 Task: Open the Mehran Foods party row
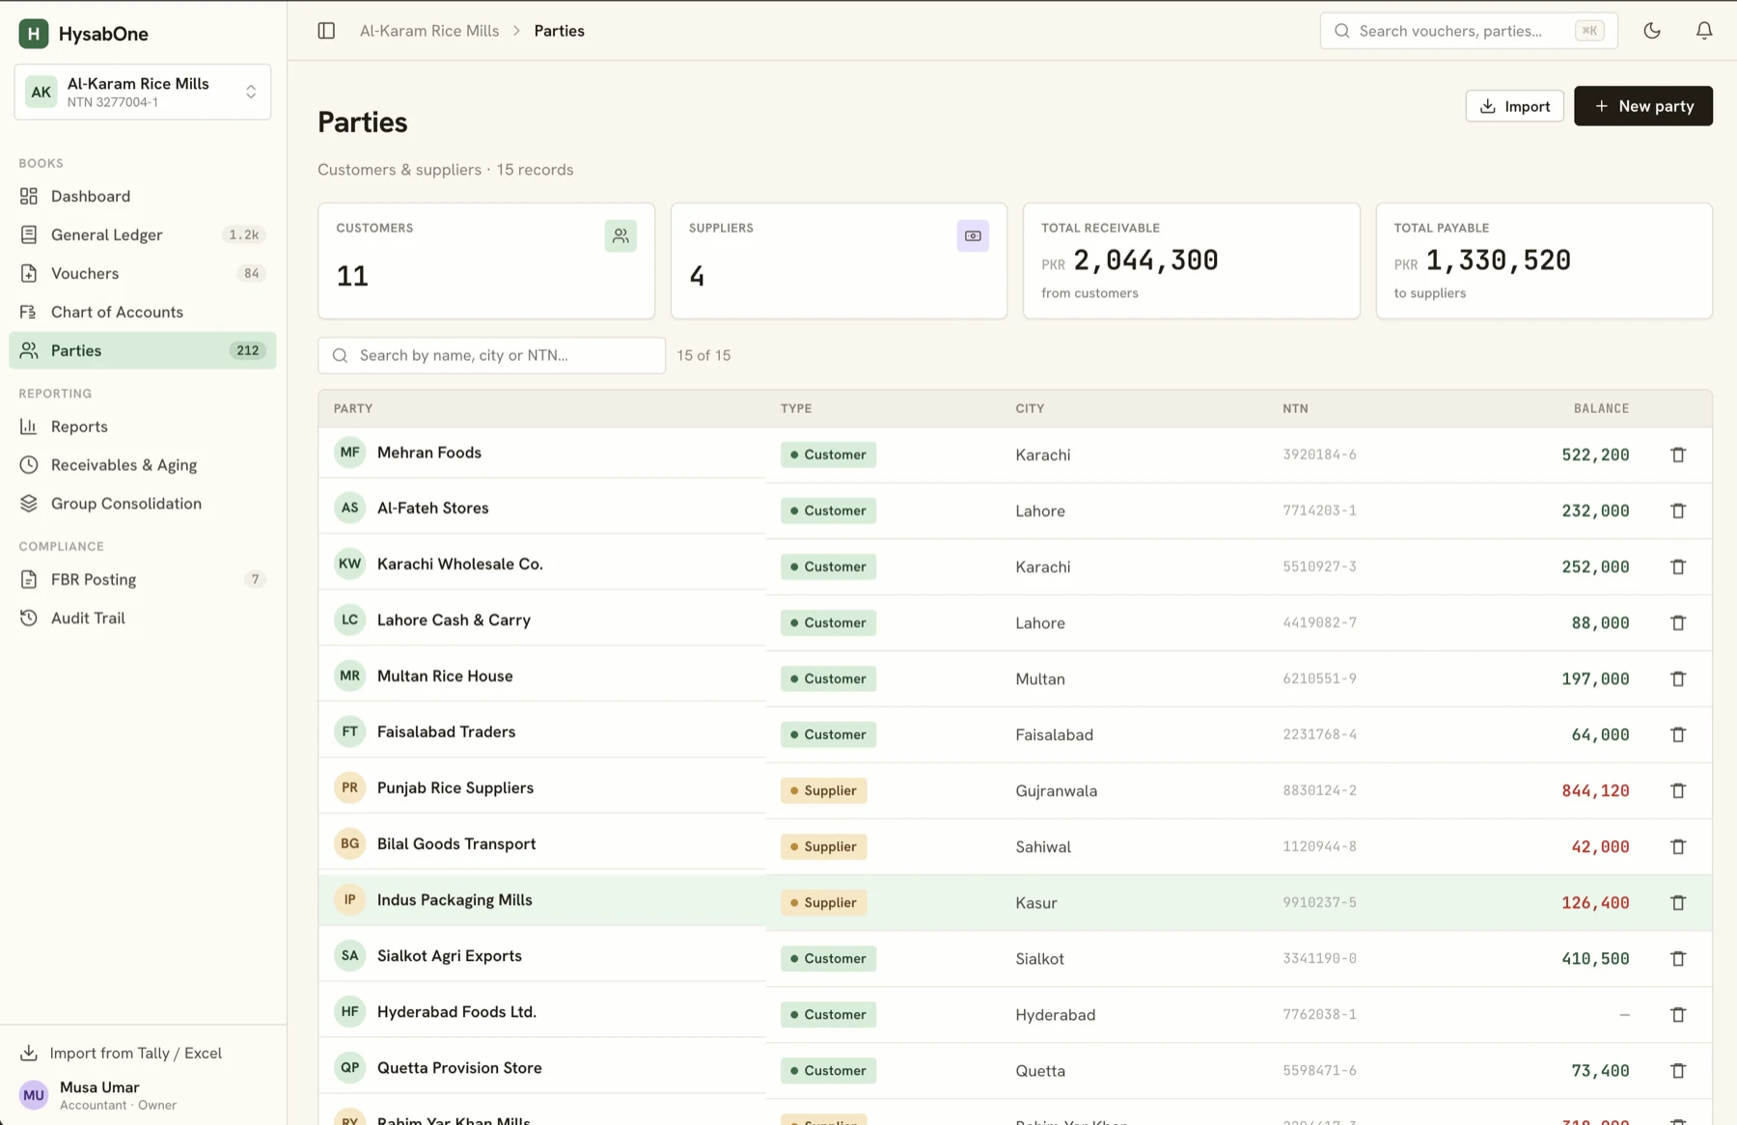point(1015,454)
